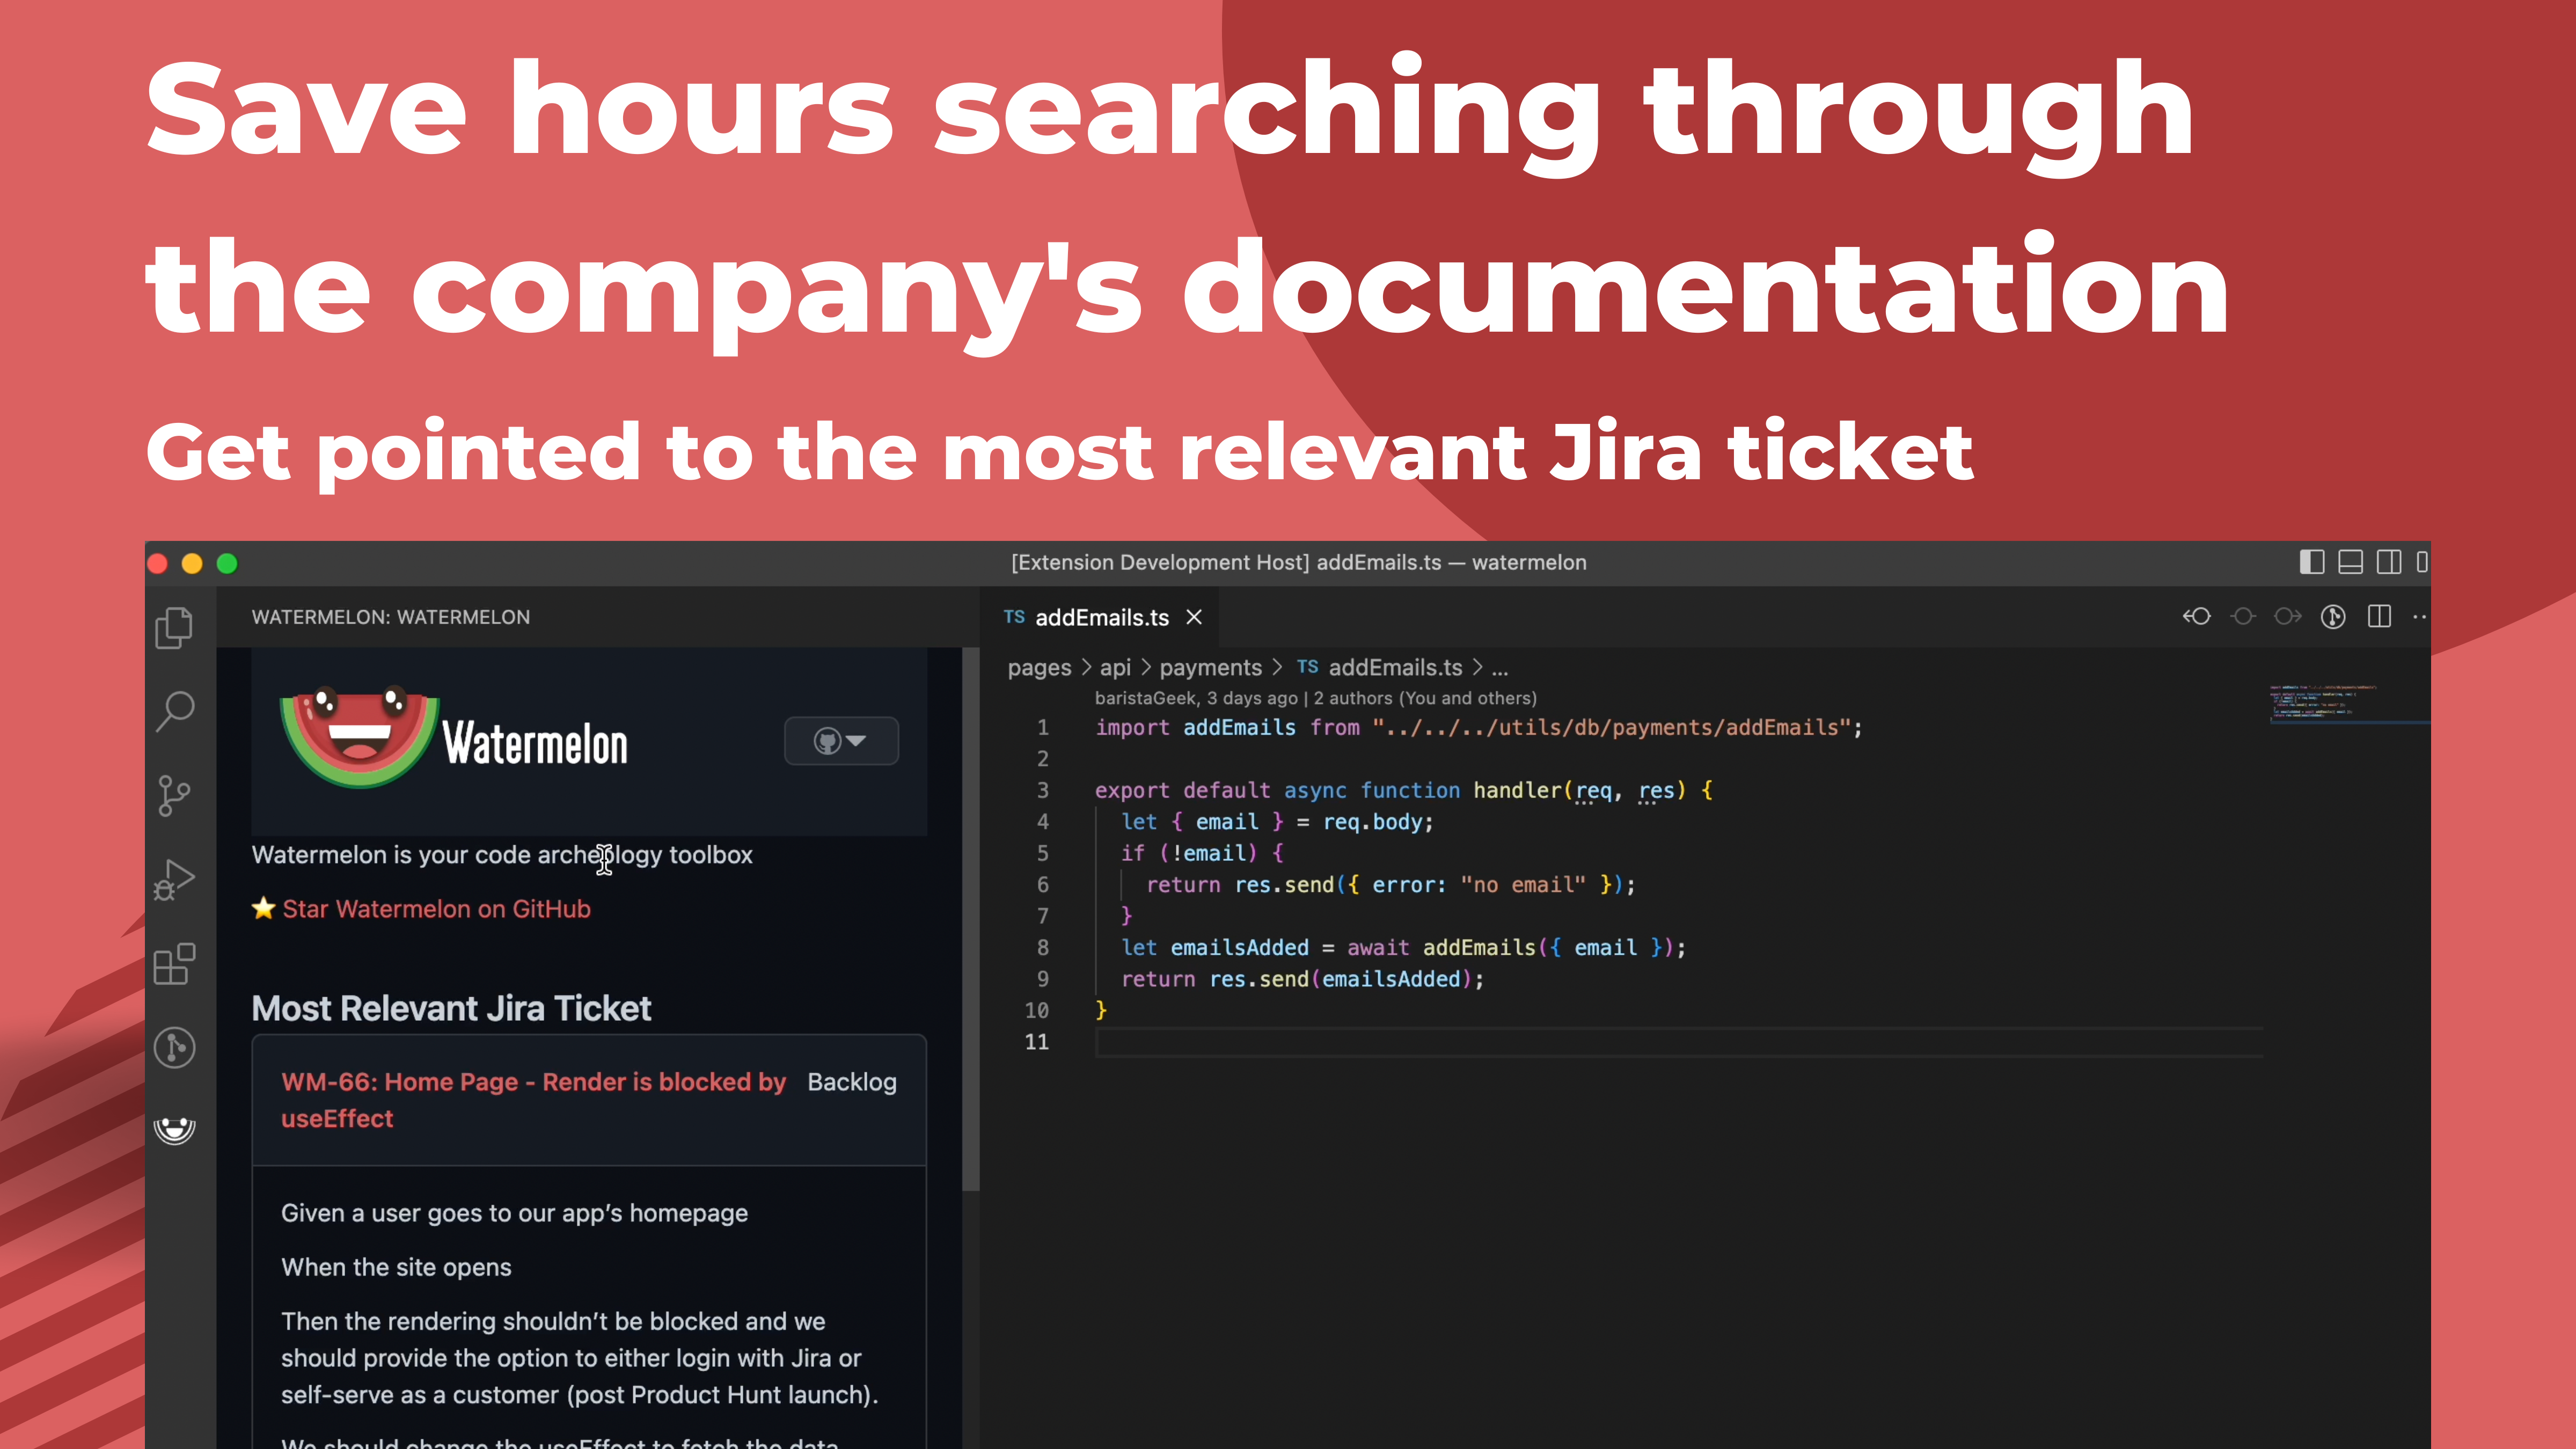The width and height of the screenshot is (2576, 1449).
Task: Click line number 11 in gutter
Action: pyautogui.click(x=1036, y=1042)
